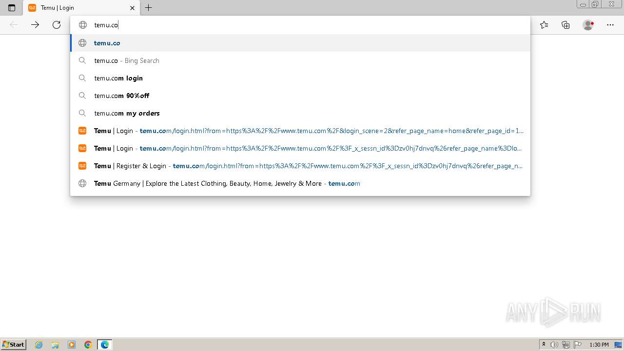Open Favorites star icon in toolbar
The height and width of the screenshot is (351, 624).
(544, 25)
